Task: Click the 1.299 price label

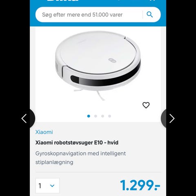Action: [140, 185]
